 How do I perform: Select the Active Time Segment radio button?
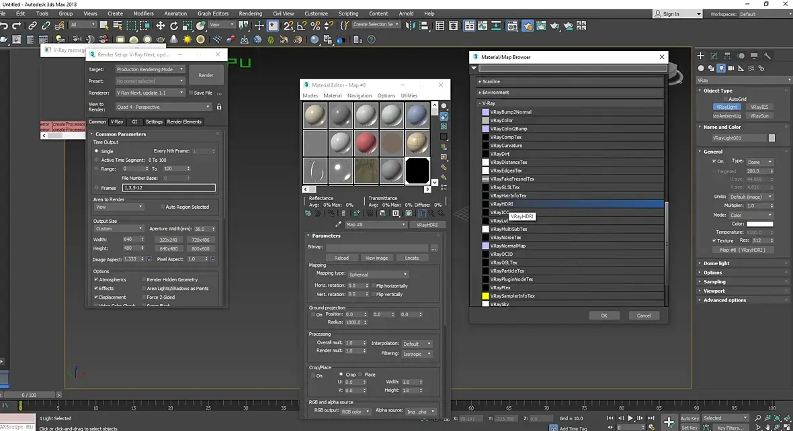pyautogui.click(x=97, y=160)
